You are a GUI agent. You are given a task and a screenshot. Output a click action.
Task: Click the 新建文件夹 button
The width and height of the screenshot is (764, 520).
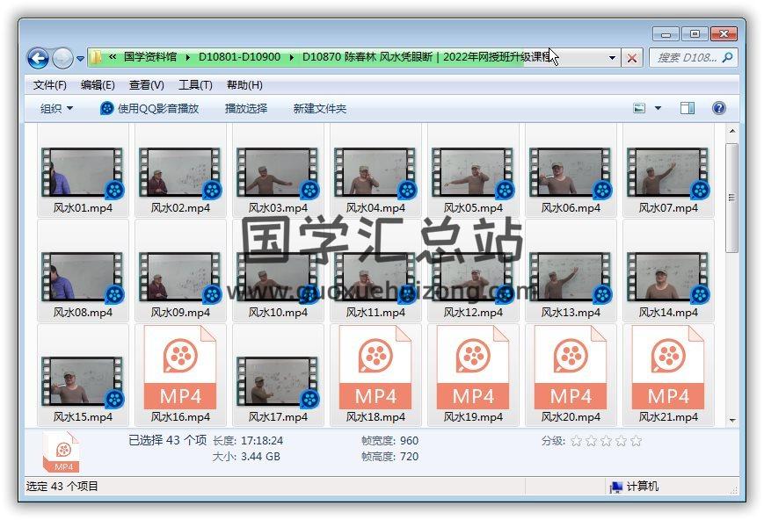[319, 108]
